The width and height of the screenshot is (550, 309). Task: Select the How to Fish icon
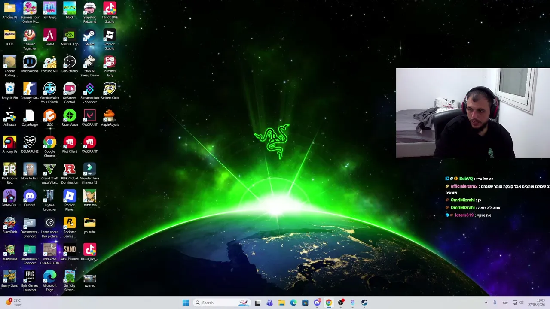[x=30, y=172]
